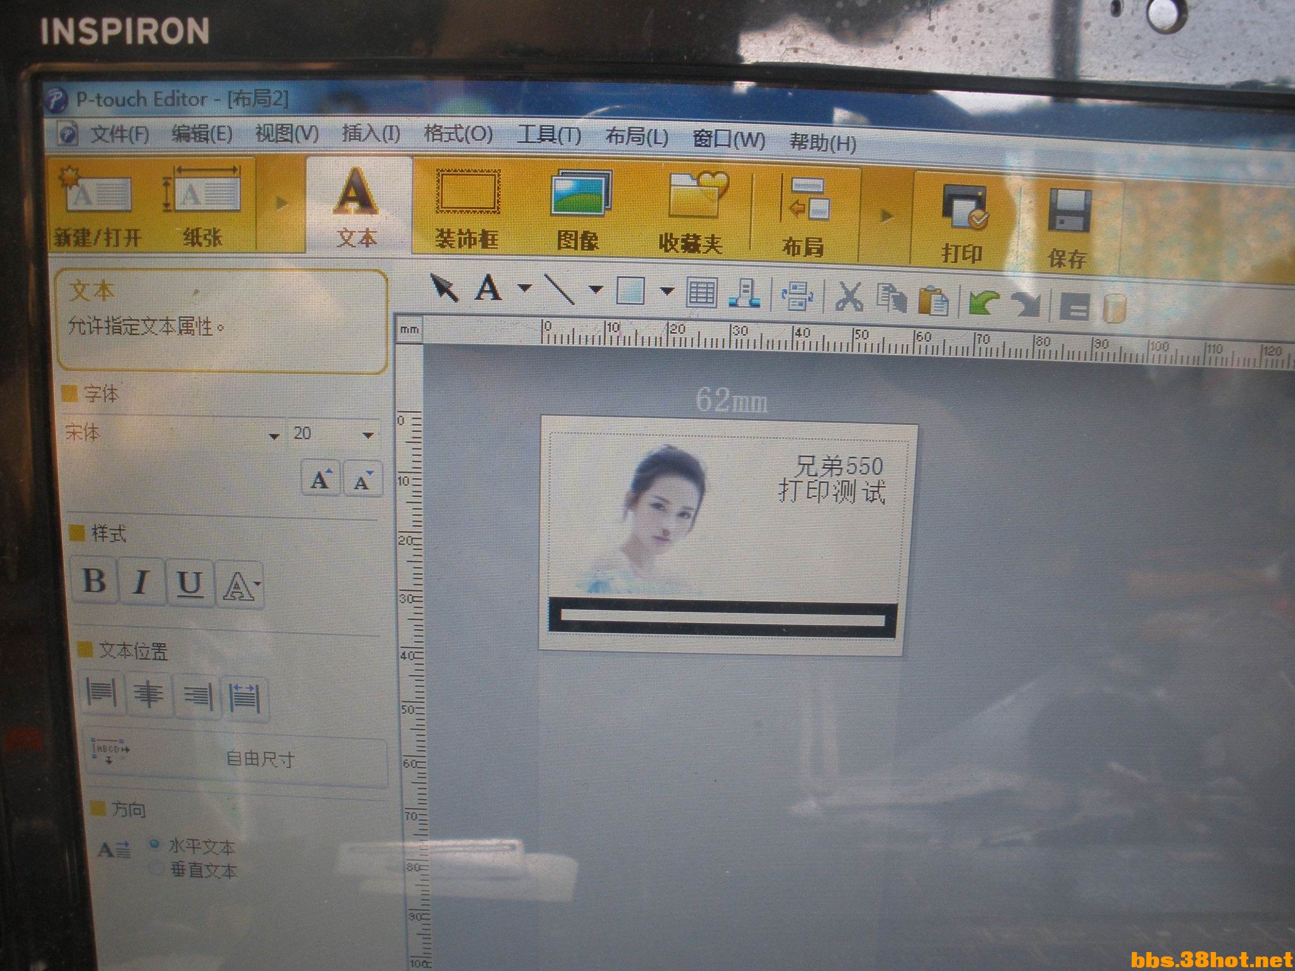This screenshot has height=971, width=1295.
Task: Open 插入(I) menu
Action: pos(371,133)
